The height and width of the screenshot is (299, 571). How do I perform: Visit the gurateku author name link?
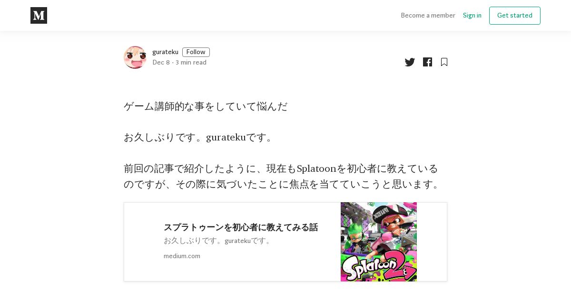[165, 52]
